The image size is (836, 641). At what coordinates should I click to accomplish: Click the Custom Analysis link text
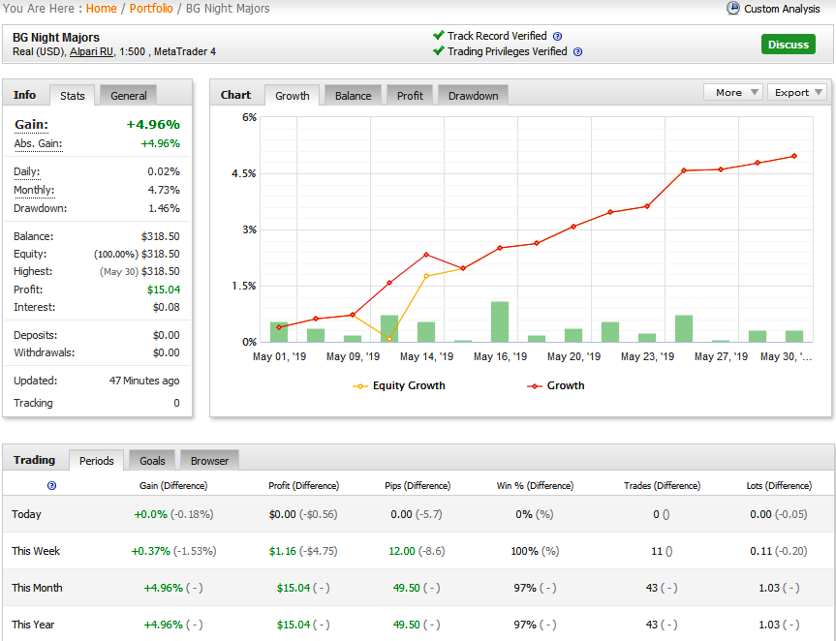pos(782,9)
